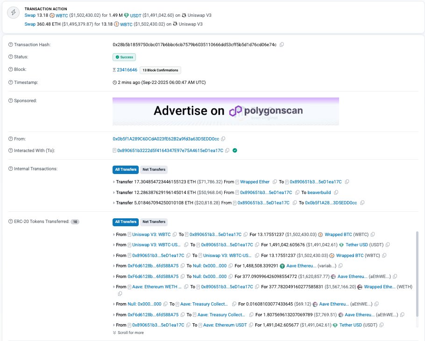Click the verified checkmark beside the contract address
The height and width of the screenshot is (341, 425).
point(235,151)
